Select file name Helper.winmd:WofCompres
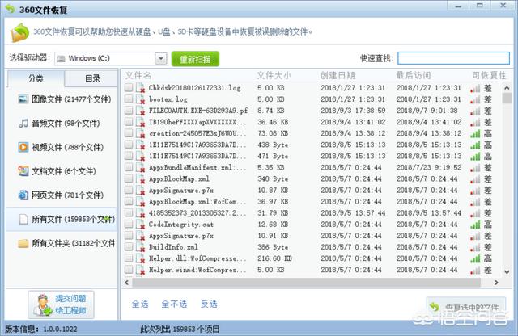The image size is (518, 336). 197,270
